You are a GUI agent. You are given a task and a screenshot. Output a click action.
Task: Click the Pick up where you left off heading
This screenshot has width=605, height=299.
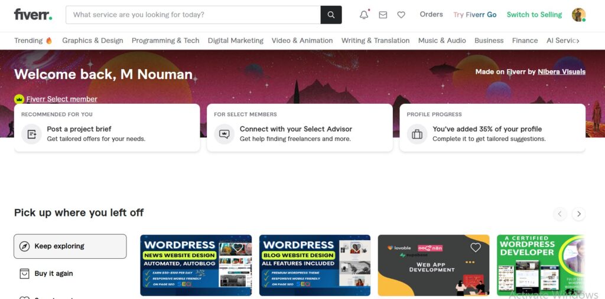coord(79,212)
